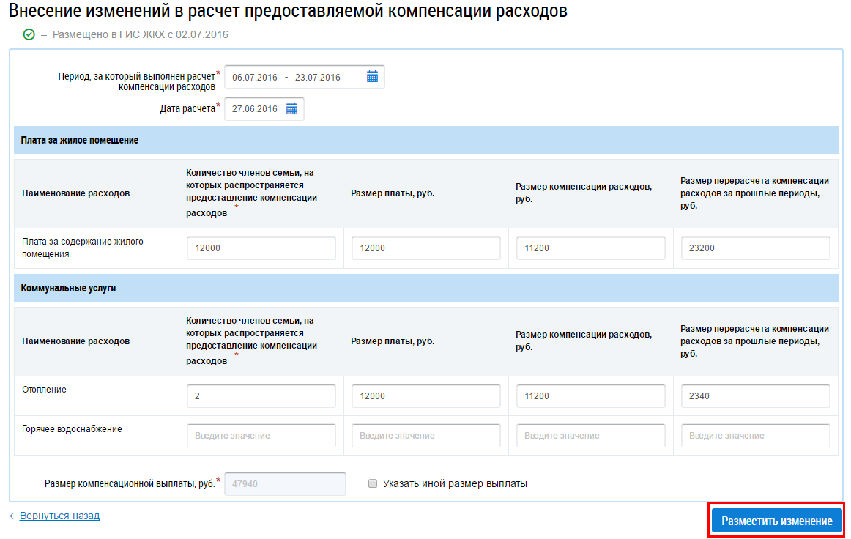
Task: Click period date range input field
Action: [x=293, y=77]
